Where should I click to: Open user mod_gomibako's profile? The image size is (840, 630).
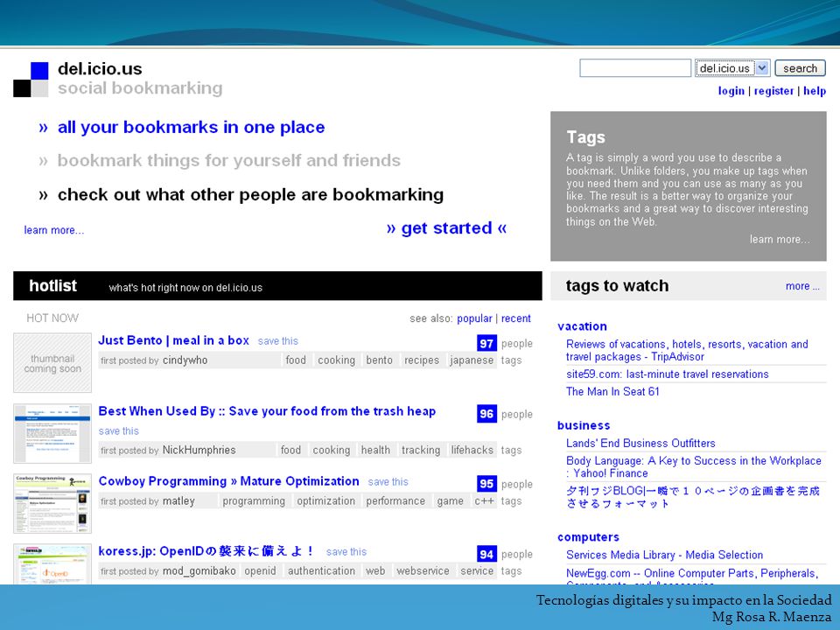(199, 571)
